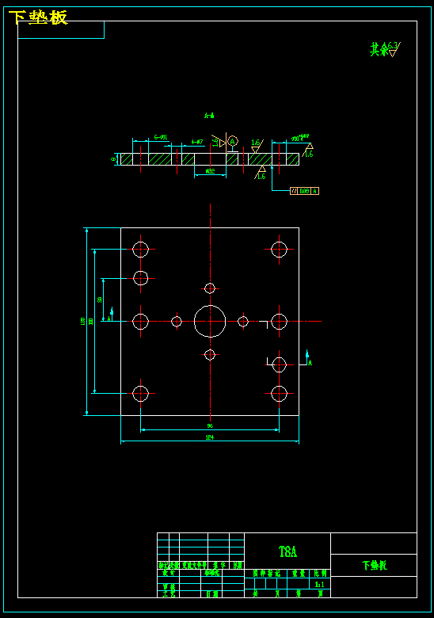The image size is (434, 618).
Task: Select the 50 vertical dimension text
Action: pyautogui.click(x=99, y=299)
